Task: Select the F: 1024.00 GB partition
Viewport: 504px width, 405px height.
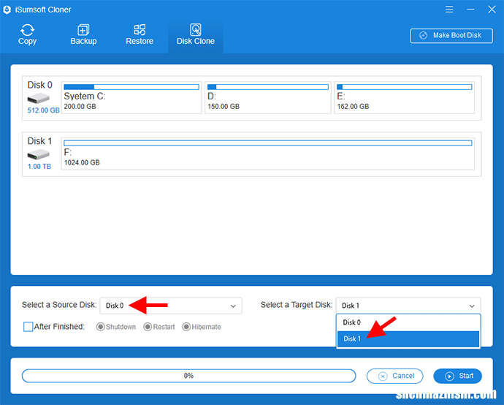Action: (268, 154)
